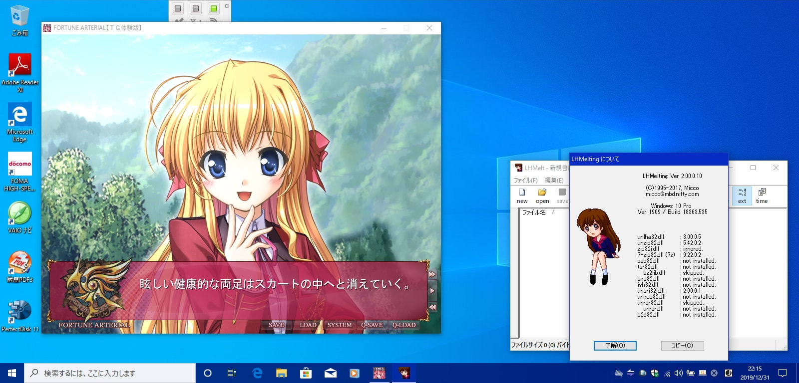Click Q-LOAD in the game window
Viewport: 799px width, 383px height.
404,325
